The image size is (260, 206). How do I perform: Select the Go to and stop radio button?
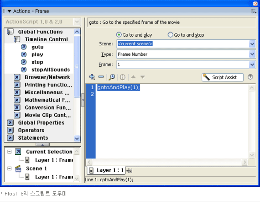pos(170,35)
